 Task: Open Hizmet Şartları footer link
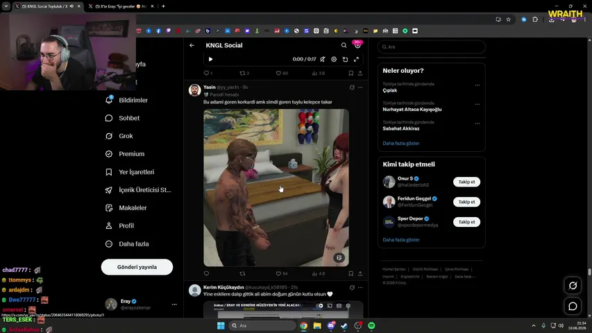pos(394,269)
